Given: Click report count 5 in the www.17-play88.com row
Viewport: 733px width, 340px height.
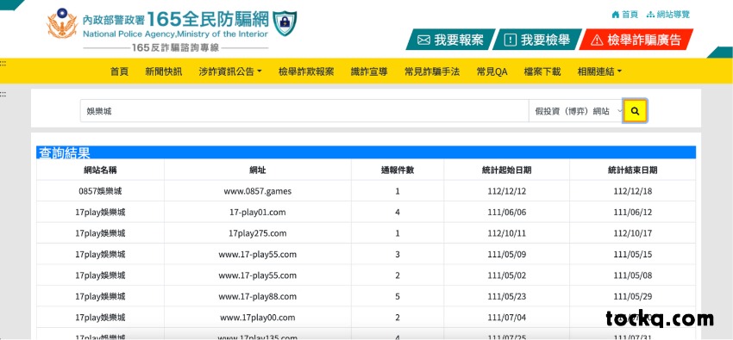Looking at the screenshot, I should tap(398, 296).
